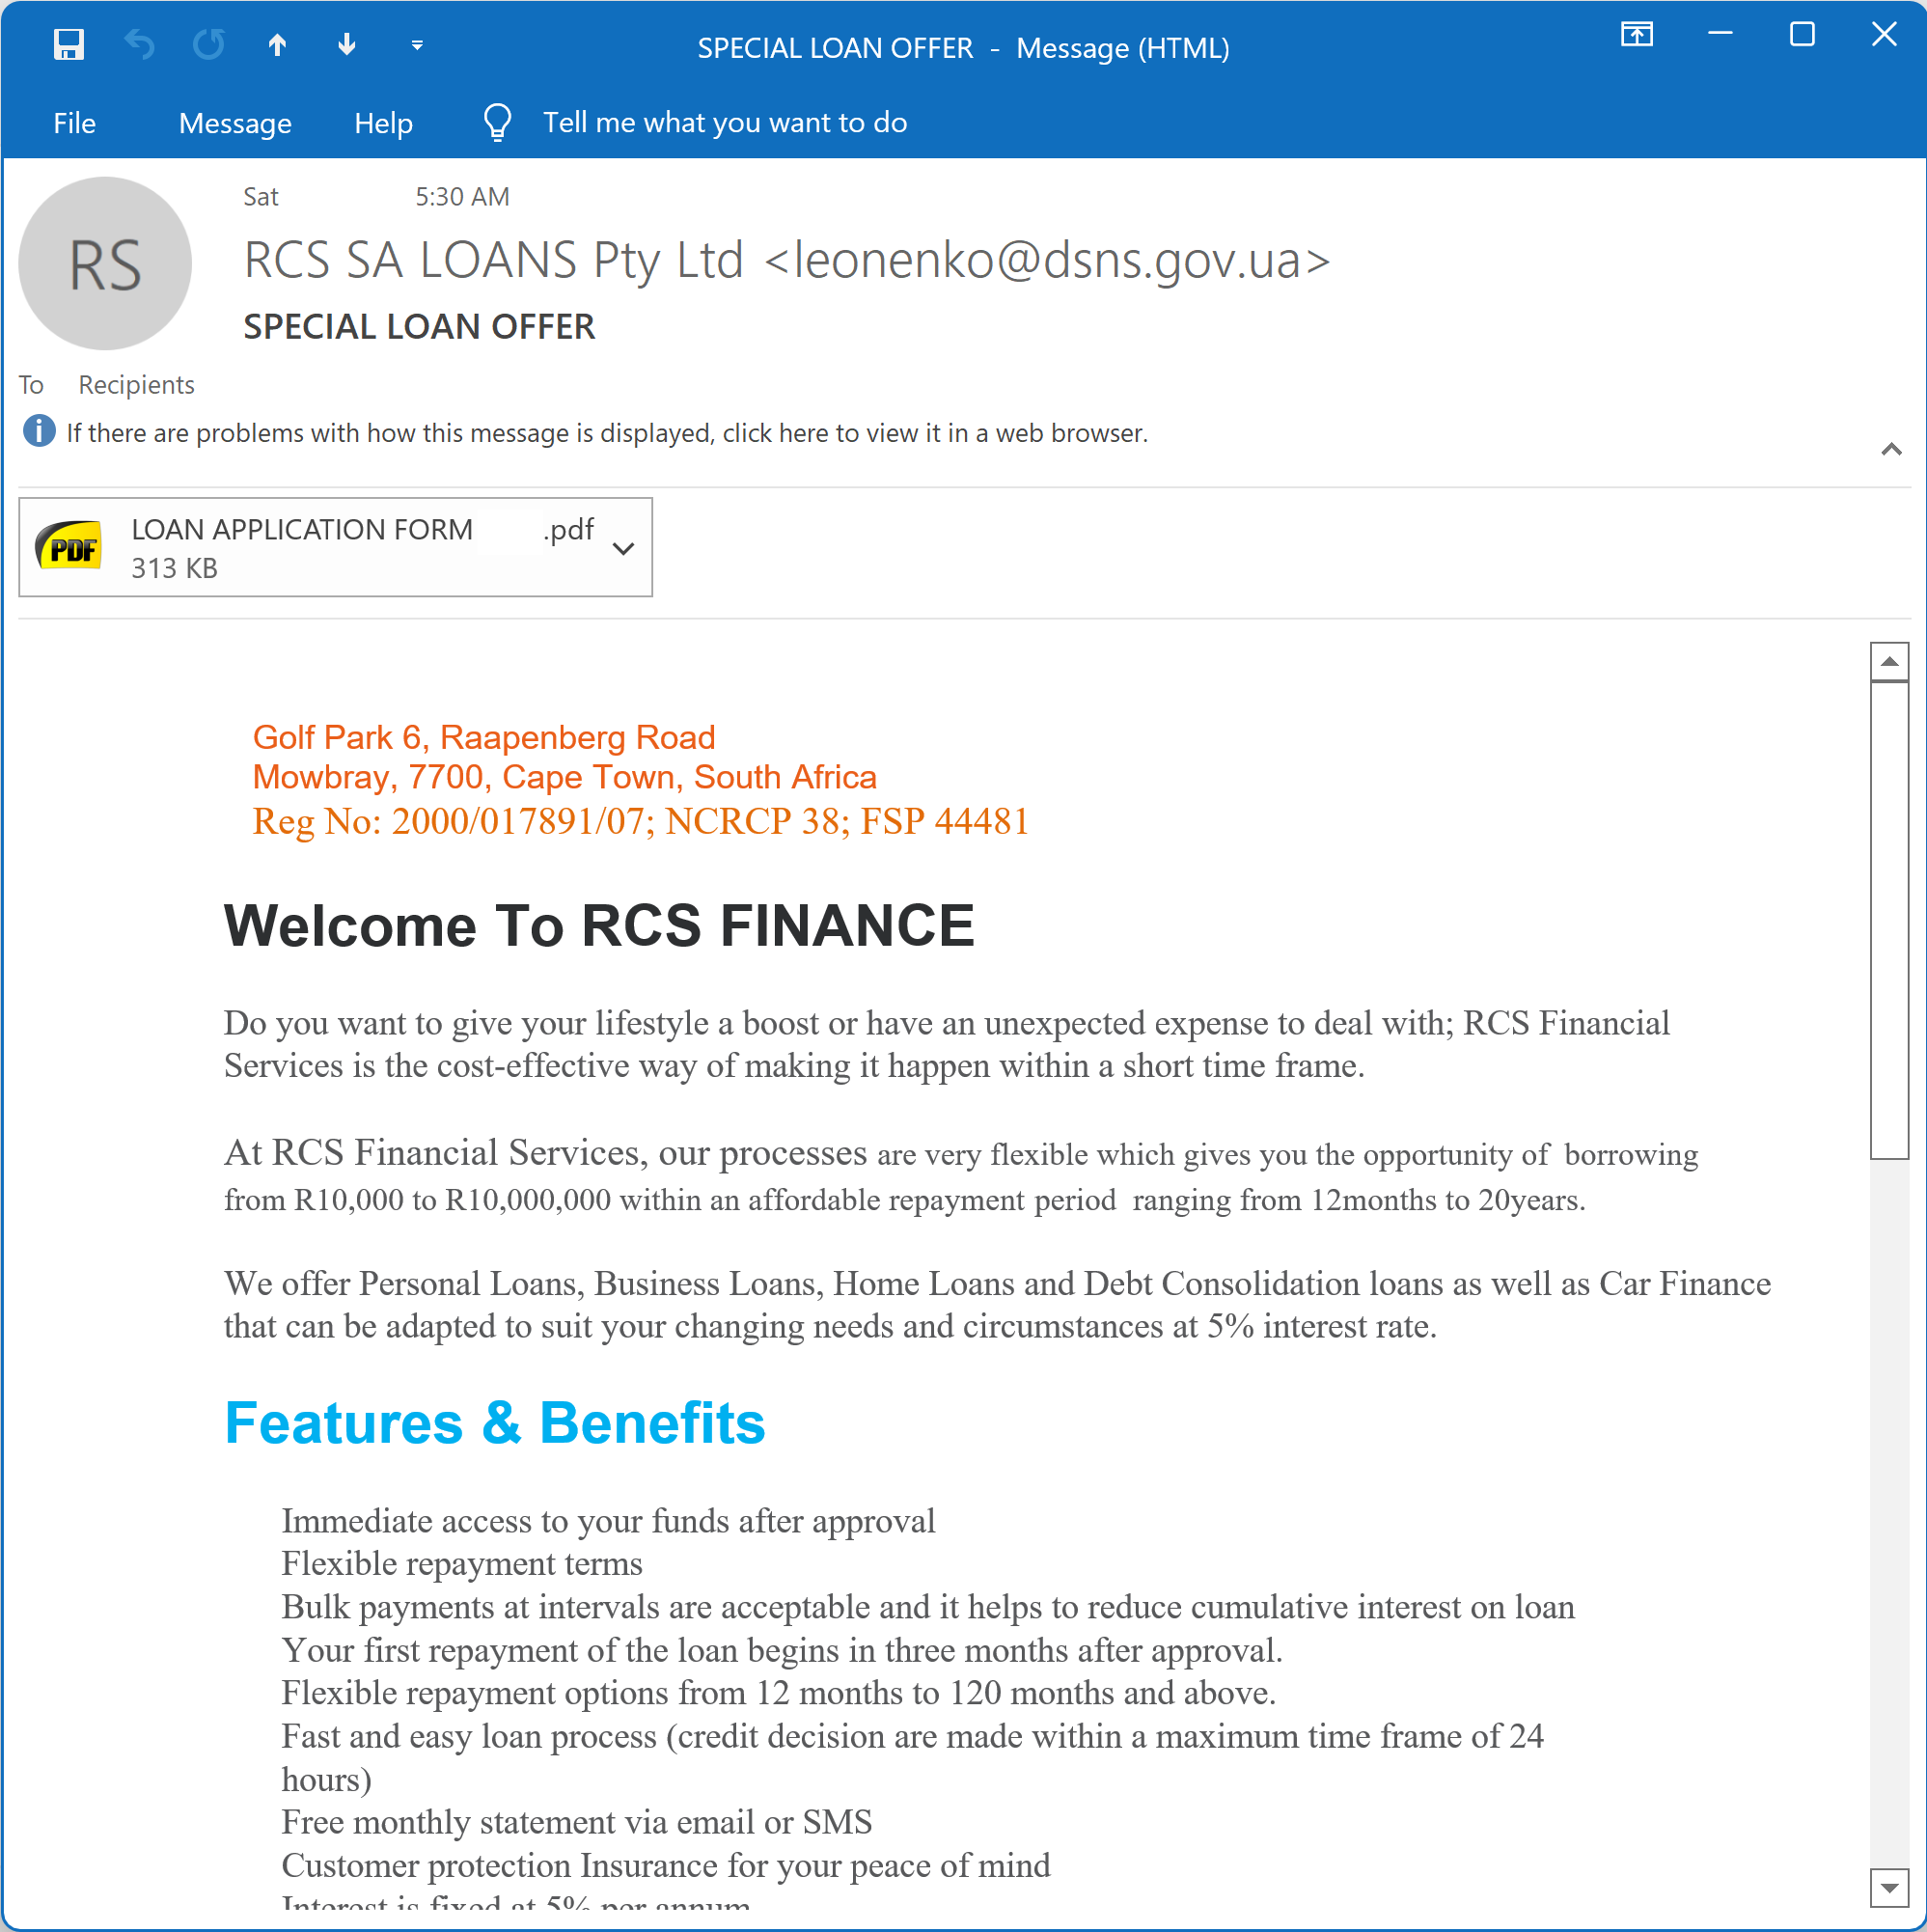Open the Help tab
The image size is (1927, 1932).
click(383, 123)
